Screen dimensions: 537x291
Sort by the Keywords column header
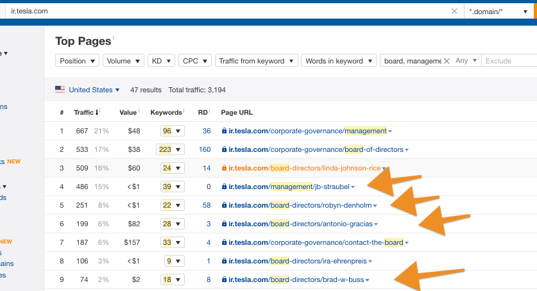[x=166, y=113]
